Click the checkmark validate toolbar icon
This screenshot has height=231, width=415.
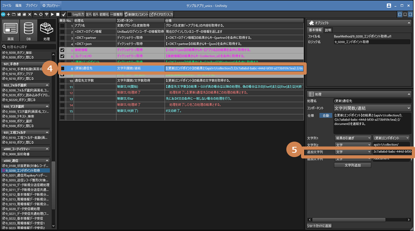click(64, 14)
